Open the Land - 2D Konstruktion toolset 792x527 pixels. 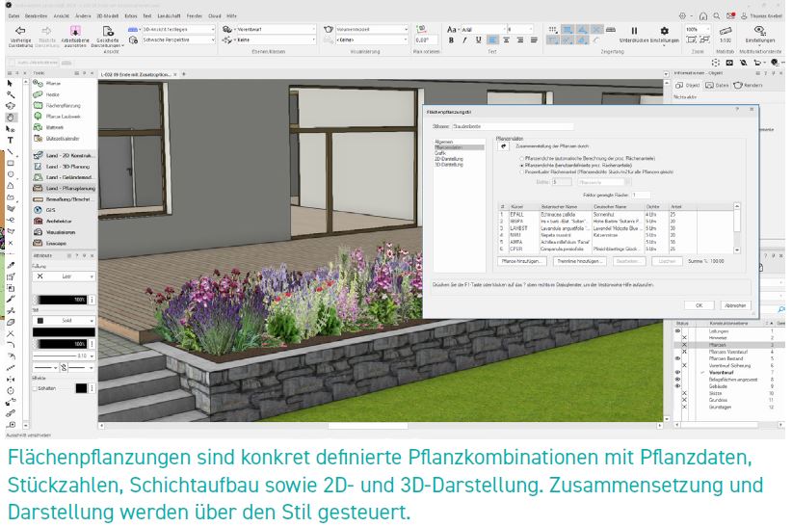pos(64,156)
